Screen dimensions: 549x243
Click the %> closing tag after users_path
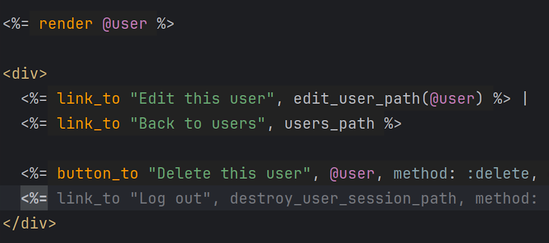pos(393,124)
